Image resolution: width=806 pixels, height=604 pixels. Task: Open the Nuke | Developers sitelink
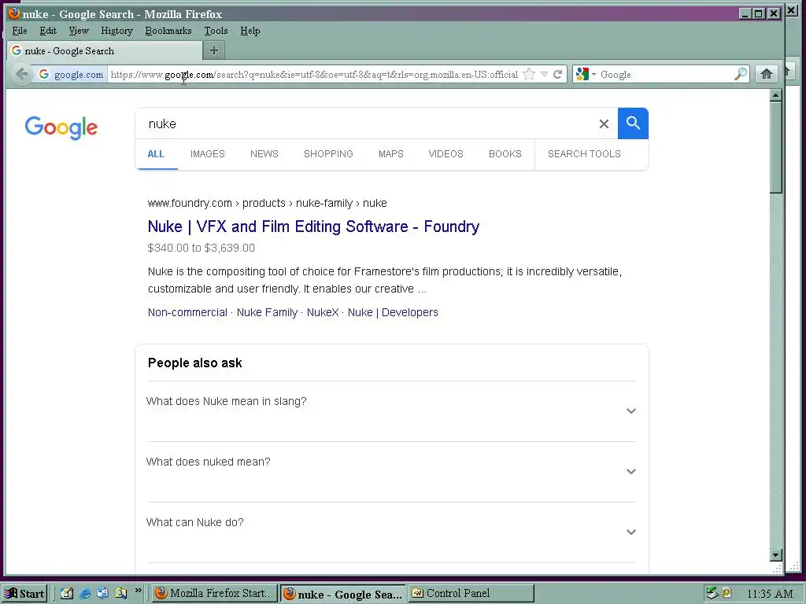393,312
